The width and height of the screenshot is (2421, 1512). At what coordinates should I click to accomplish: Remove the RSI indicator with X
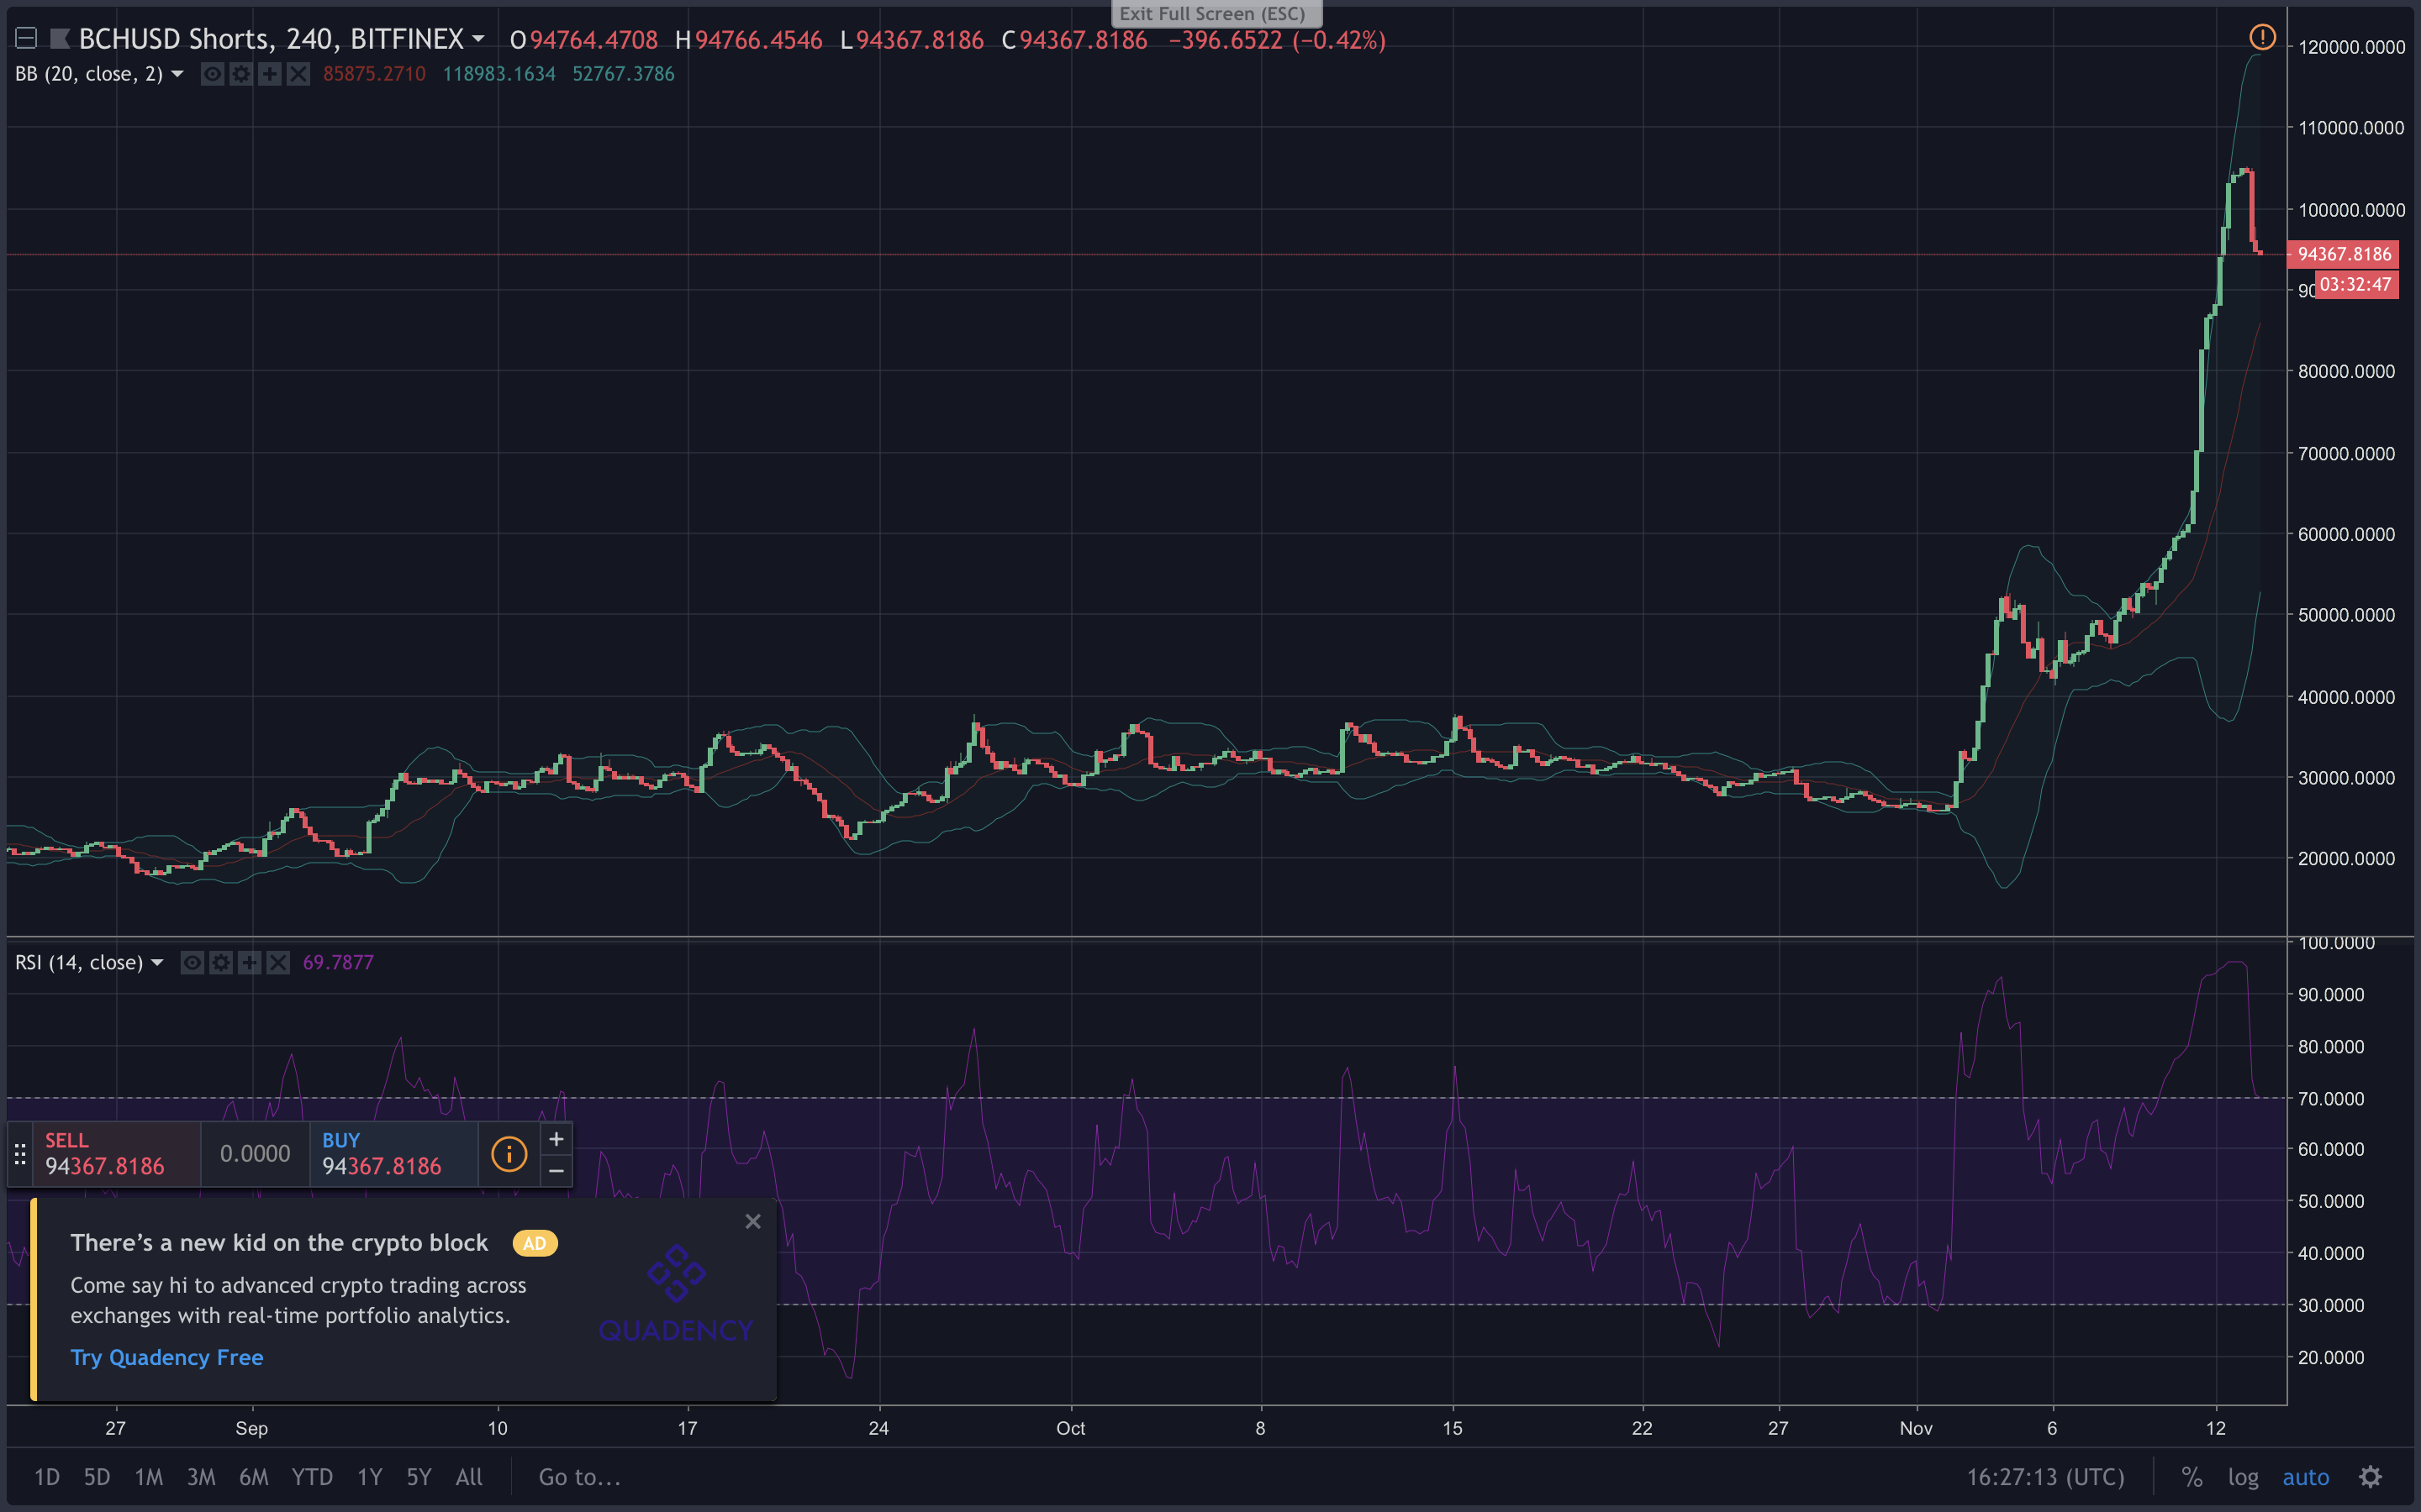(x=278, y=962)
